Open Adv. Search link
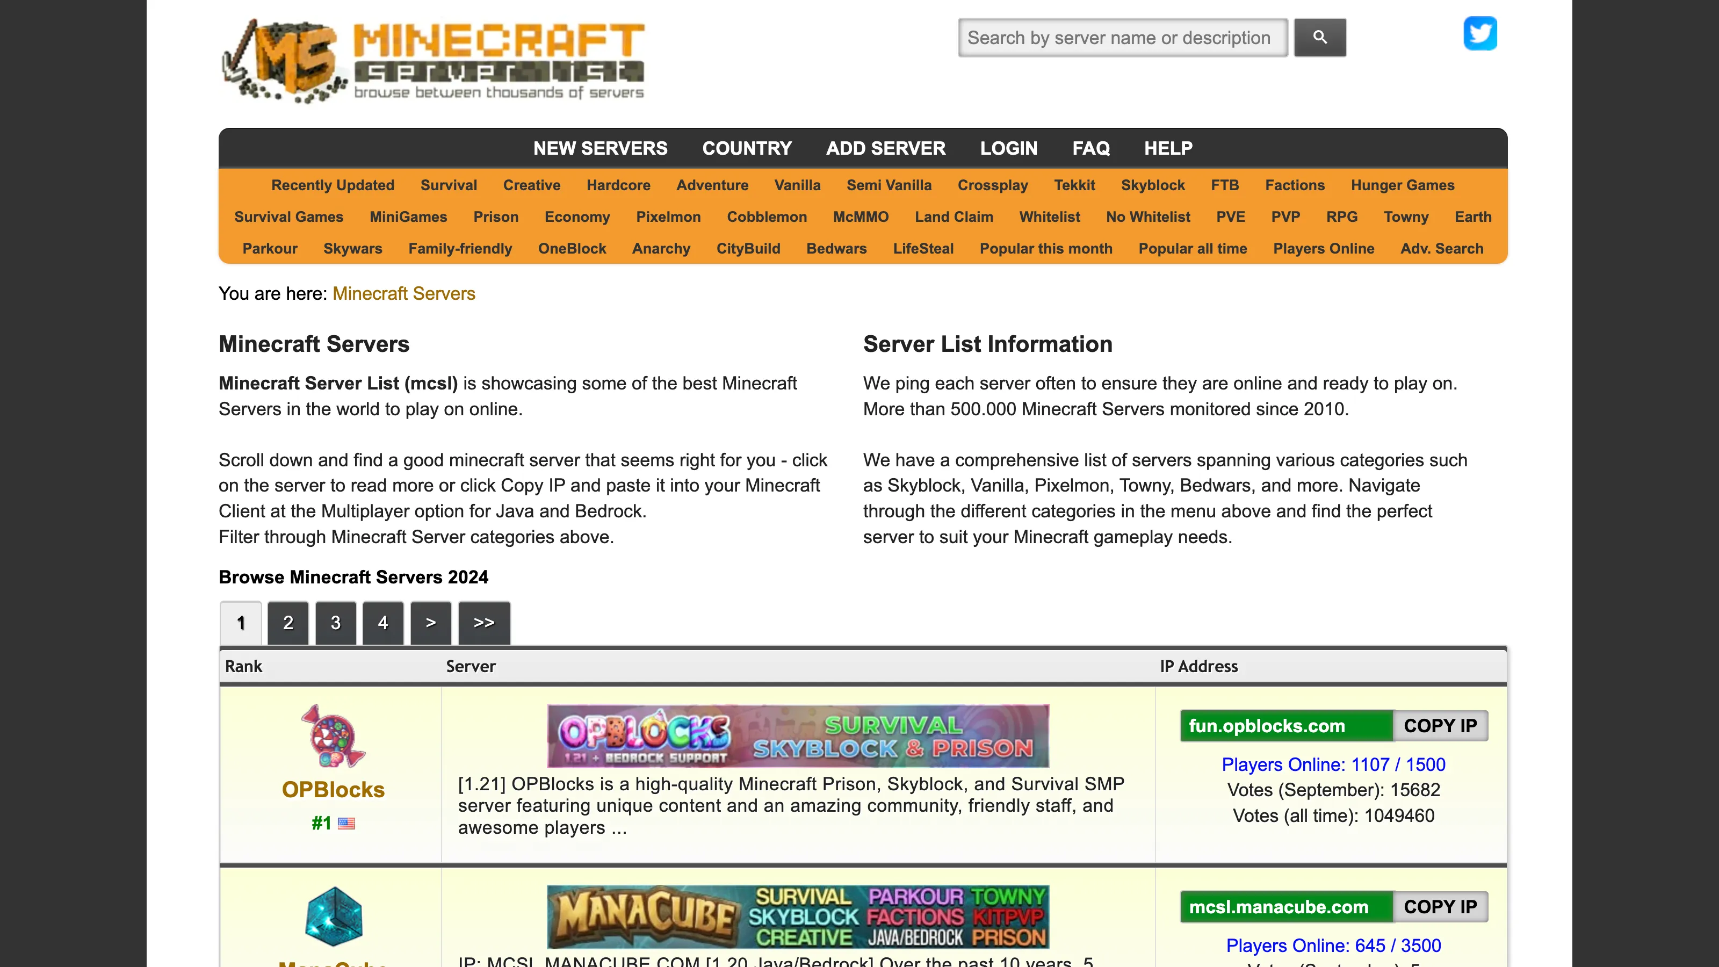The height and width of the screenshot is (967, 1719). (x=1441, y=248)
